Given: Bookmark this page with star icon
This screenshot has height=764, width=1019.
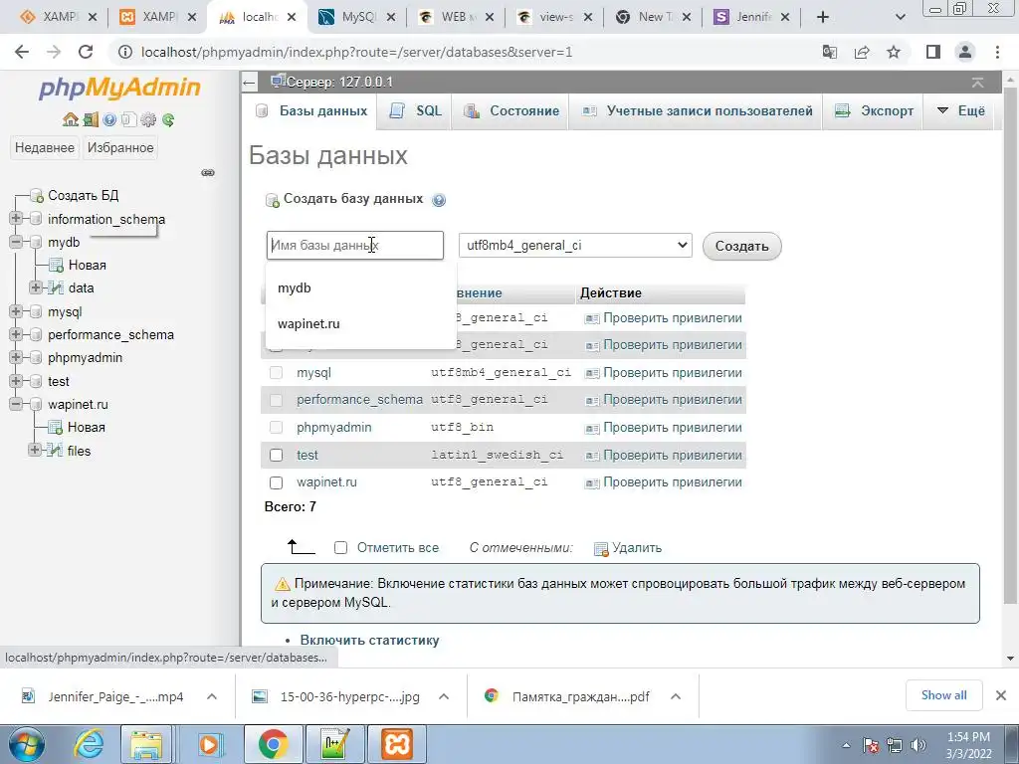Looking at the screenshot, I should 894,52.
